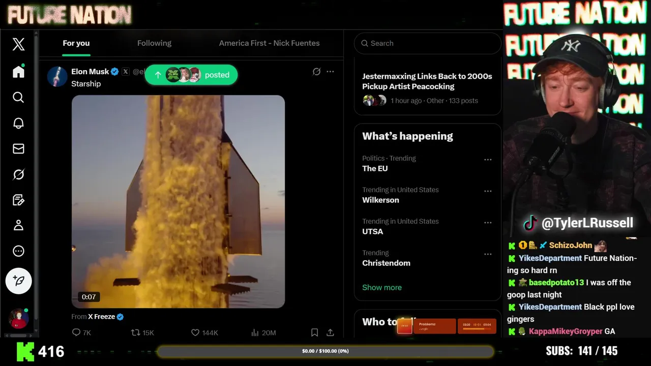Click the video's 0:07 time badge
This screenshot has width=651, height=366.
[x=88, y=297]
